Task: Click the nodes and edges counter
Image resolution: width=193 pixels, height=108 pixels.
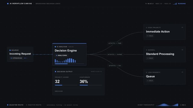Action: coord(163,4)
